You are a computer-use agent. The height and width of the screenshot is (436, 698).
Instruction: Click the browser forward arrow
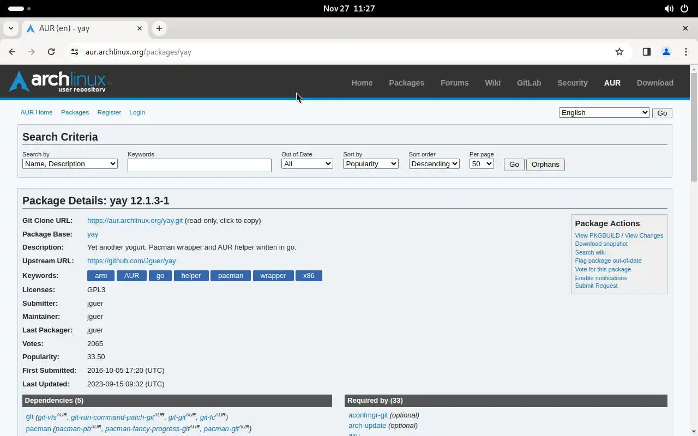pos(32,52)
